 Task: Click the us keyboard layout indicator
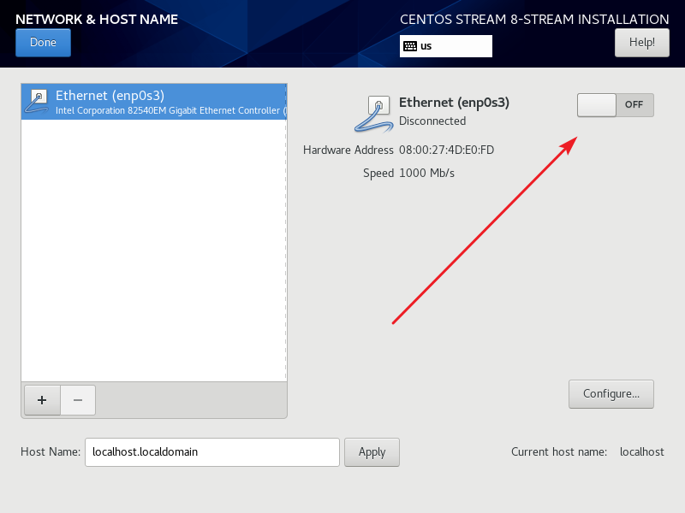click(445, 46)
